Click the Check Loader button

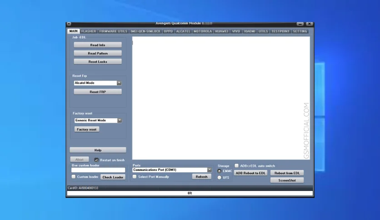[x=113, y=177]
